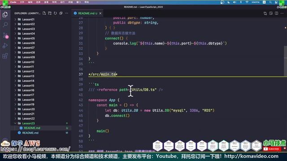Screen dimensions: 287x161
Task: Click "const main" declaration on line 43
Action: [x=107, y=105]
